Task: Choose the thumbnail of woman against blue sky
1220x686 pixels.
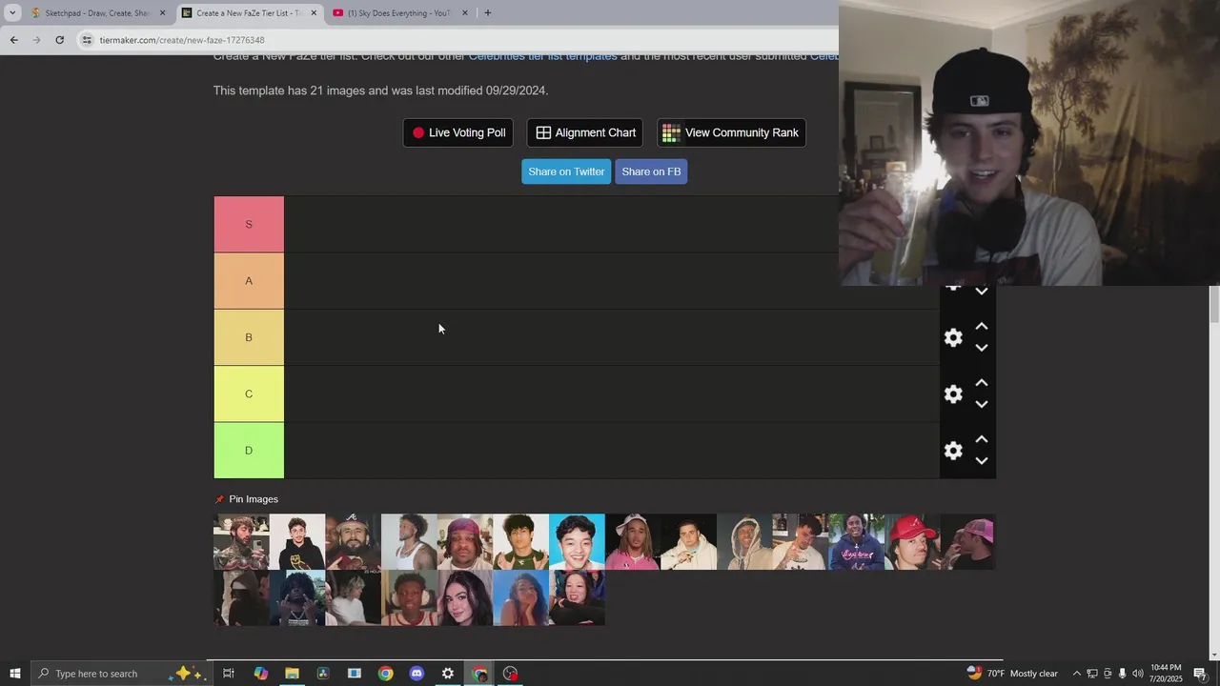Action: [x=520, y=598]
